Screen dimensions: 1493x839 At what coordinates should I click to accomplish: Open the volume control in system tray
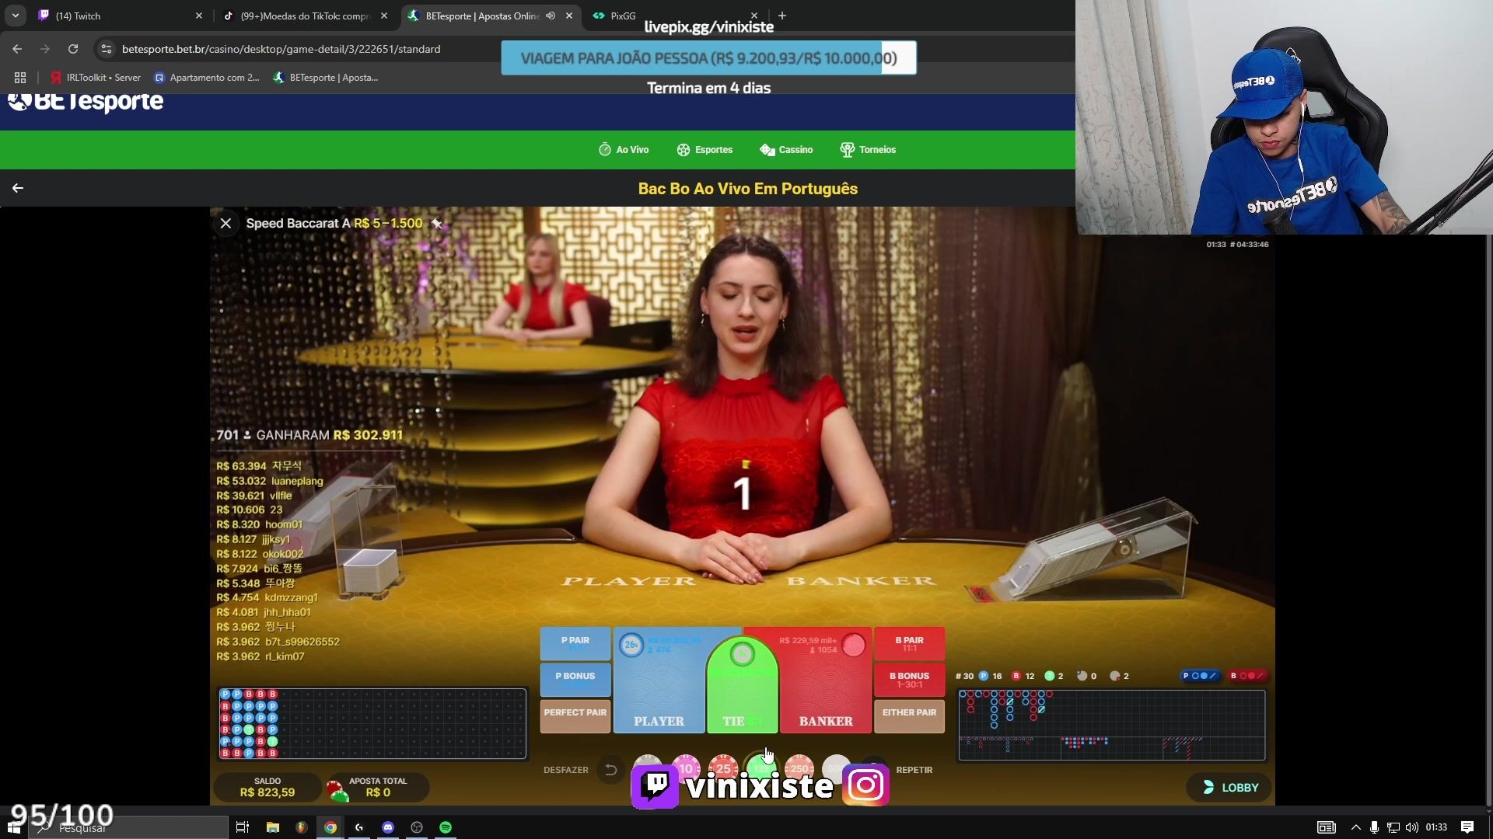coord(1411,827)
